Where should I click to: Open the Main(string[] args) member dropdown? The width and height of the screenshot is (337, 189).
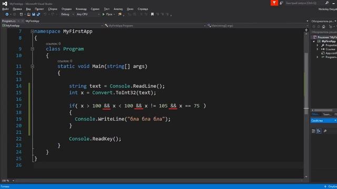257,26
